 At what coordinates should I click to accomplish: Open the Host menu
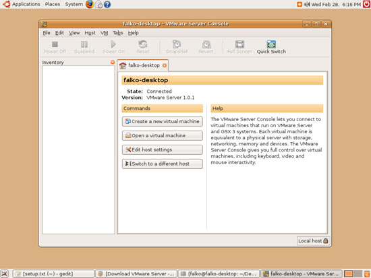pos(90,33)
